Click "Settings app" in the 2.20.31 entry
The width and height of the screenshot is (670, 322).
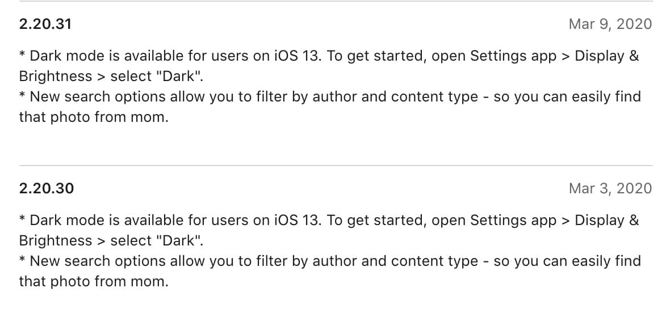[x=513, y=56]
